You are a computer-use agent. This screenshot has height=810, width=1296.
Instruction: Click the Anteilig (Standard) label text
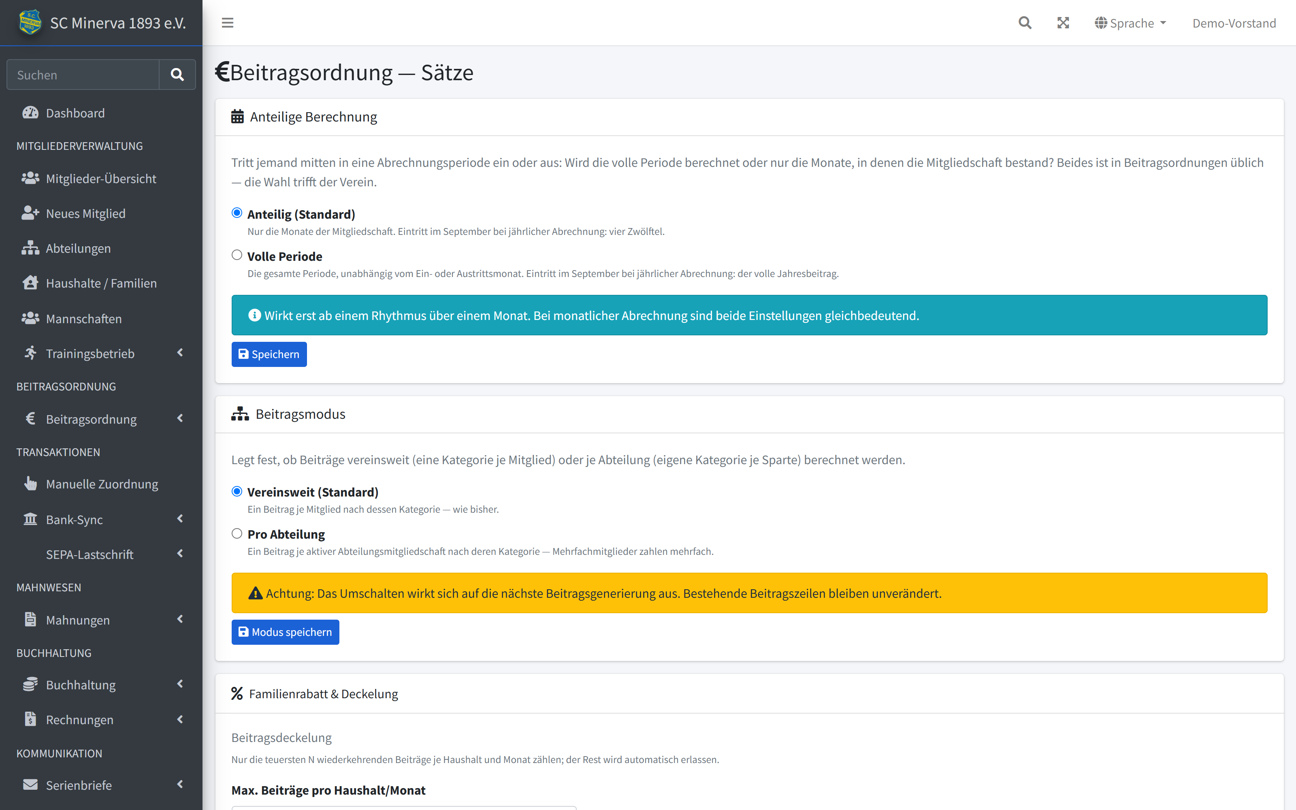(x=301, y=214)
